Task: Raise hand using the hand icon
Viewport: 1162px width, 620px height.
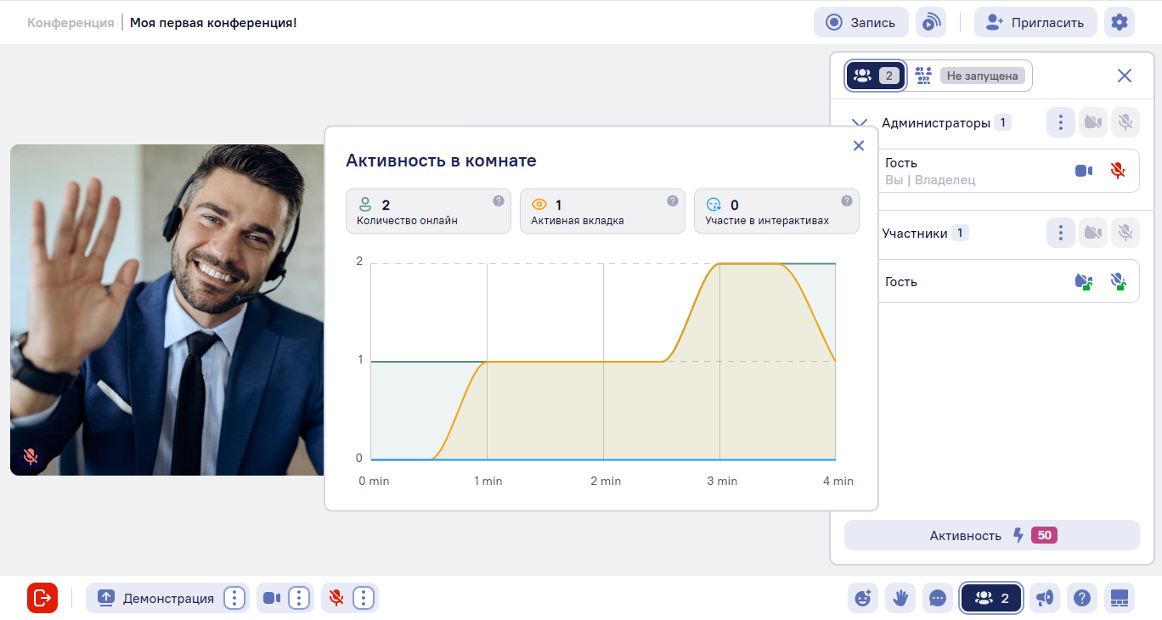Action: point(900,598)
